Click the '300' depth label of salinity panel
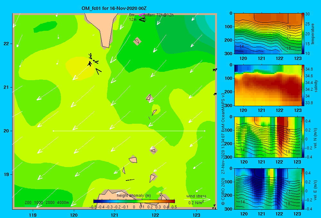 click(x=229, y=105)
